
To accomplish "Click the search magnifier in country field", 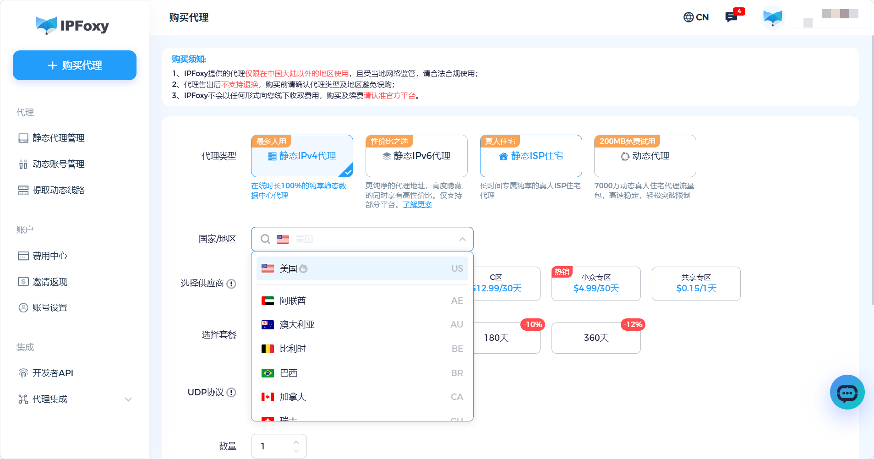I will (x=265, y=239).
